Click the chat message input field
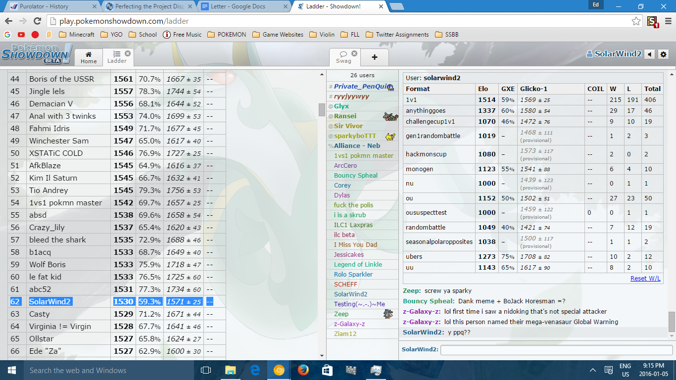676x380 pixels. coord(556,350)
